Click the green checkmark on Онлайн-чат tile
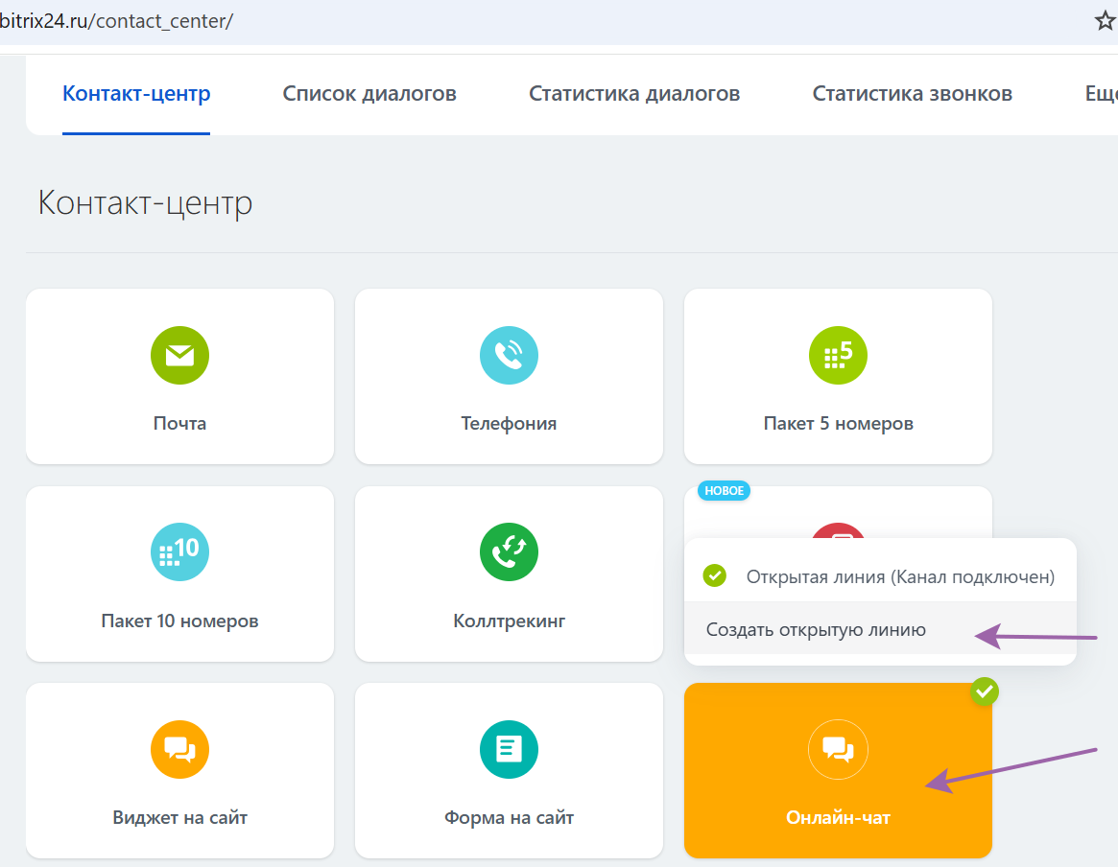The width and height of the screenshot is (1118, 867). pos(984,691)
